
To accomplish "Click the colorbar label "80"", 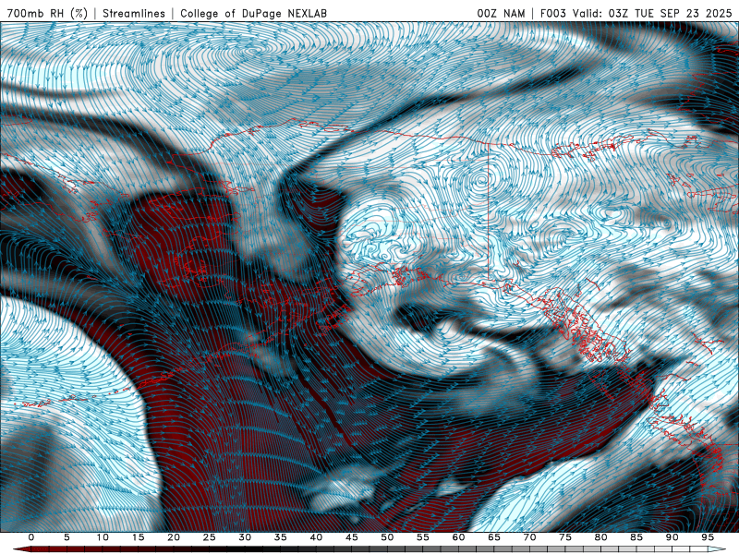I will click(x=601, y=537).
